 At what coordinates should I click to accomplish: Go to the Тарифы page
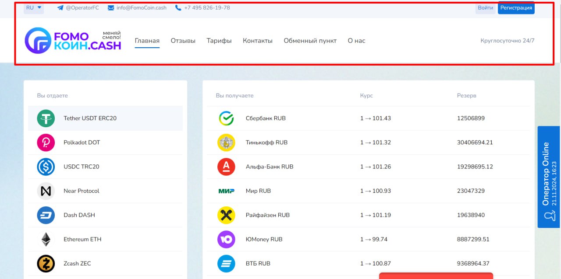tap(219, 41)
